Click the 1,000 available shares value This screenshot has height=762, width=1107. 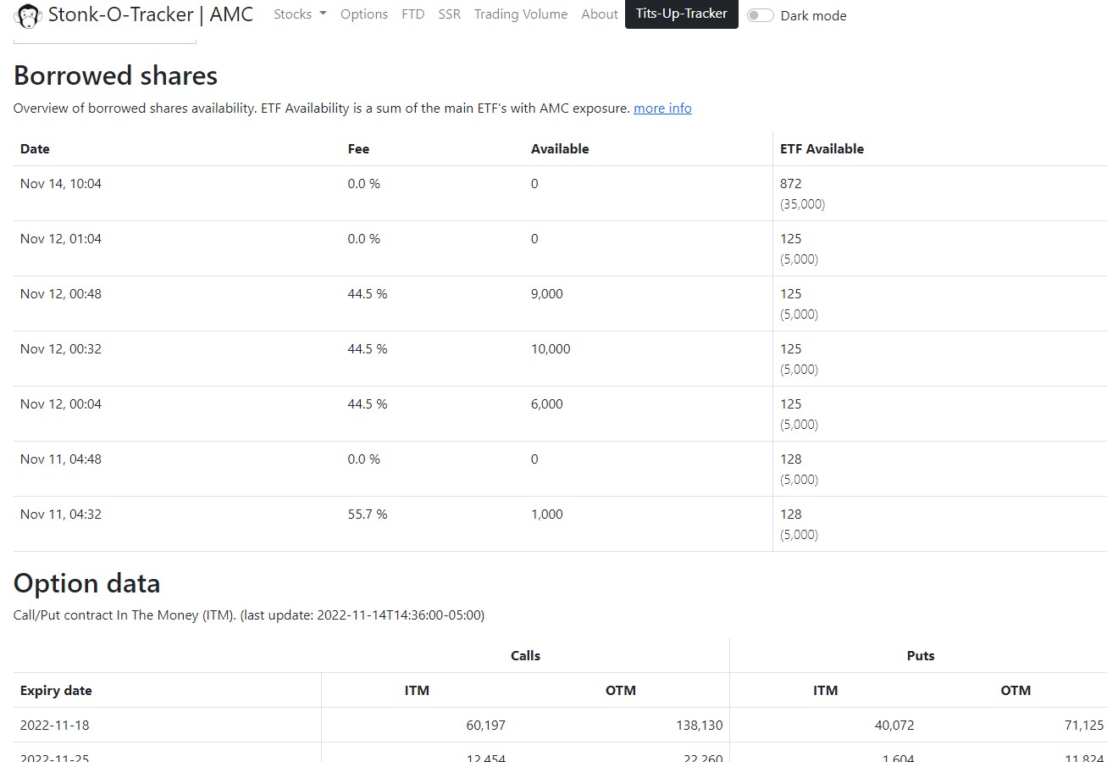[x=547, y=514]
